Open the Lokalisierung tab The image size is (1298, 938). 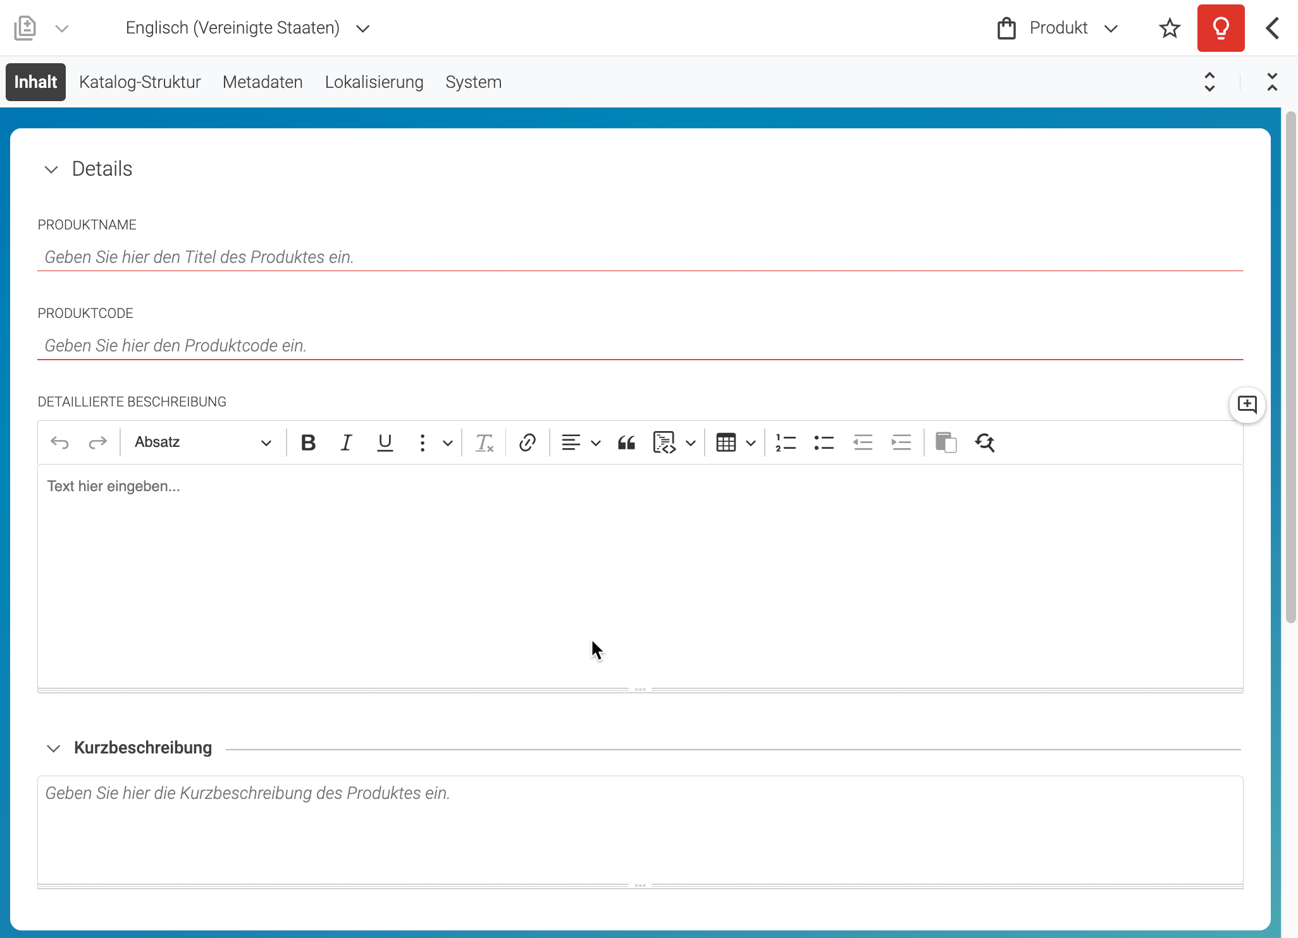click(x=374, y=82)
